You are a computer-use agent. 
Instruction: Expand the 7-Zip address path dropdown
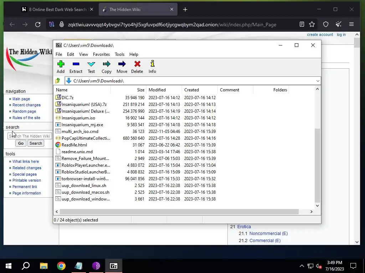(x=318, y=81)
